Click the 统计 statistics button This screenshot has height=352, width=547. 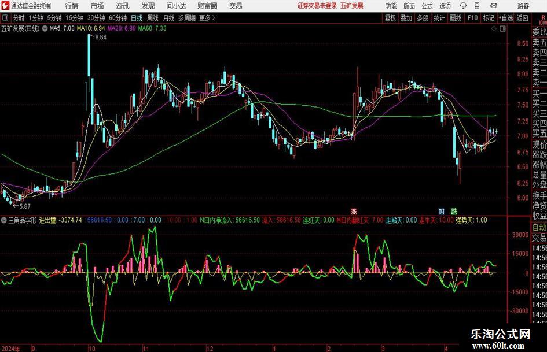coord(439,18)
